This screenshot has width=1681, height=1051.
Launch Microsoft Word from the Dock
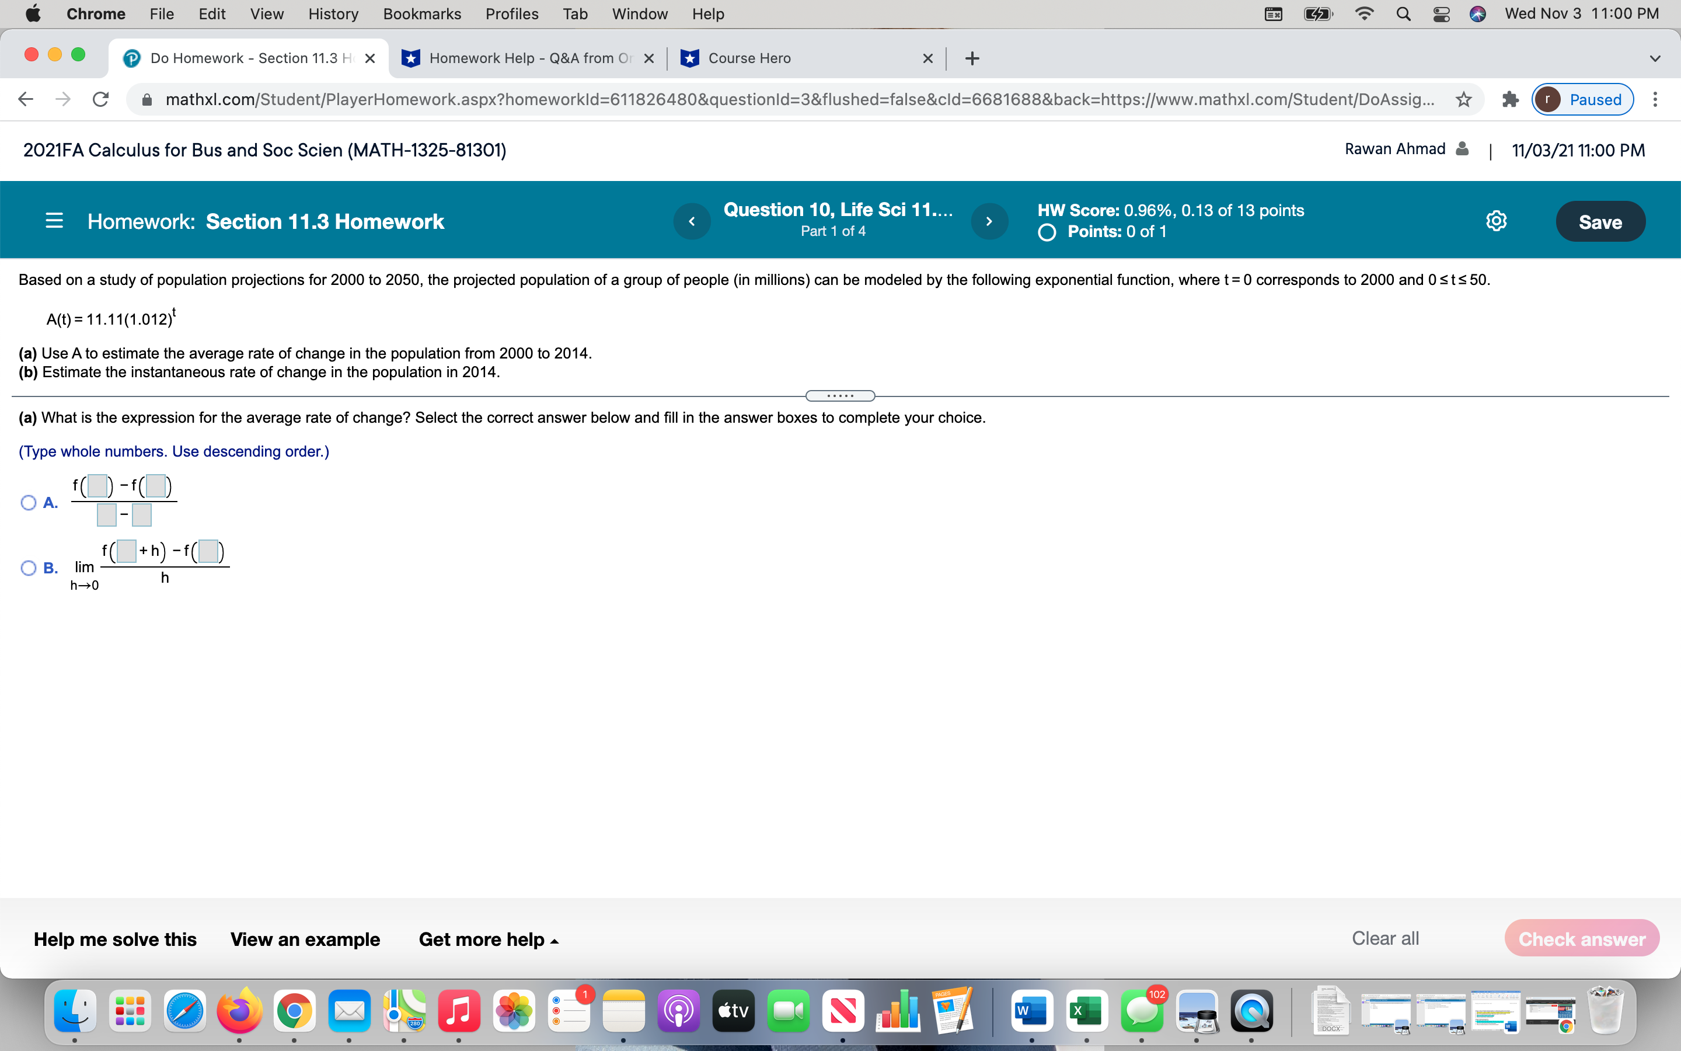tap(1031, 1011)
